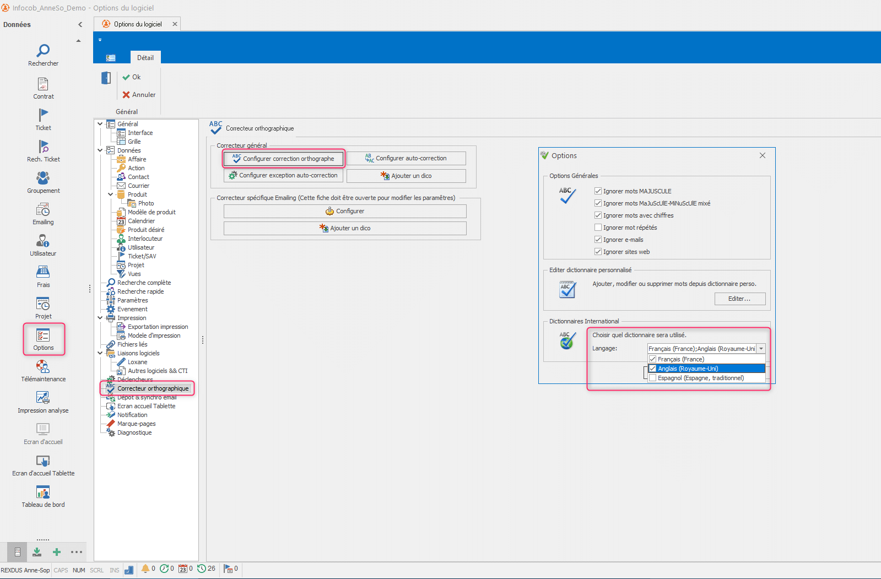Uncheck Ignorer mots MAJUSCULE option

click(598, 191)
